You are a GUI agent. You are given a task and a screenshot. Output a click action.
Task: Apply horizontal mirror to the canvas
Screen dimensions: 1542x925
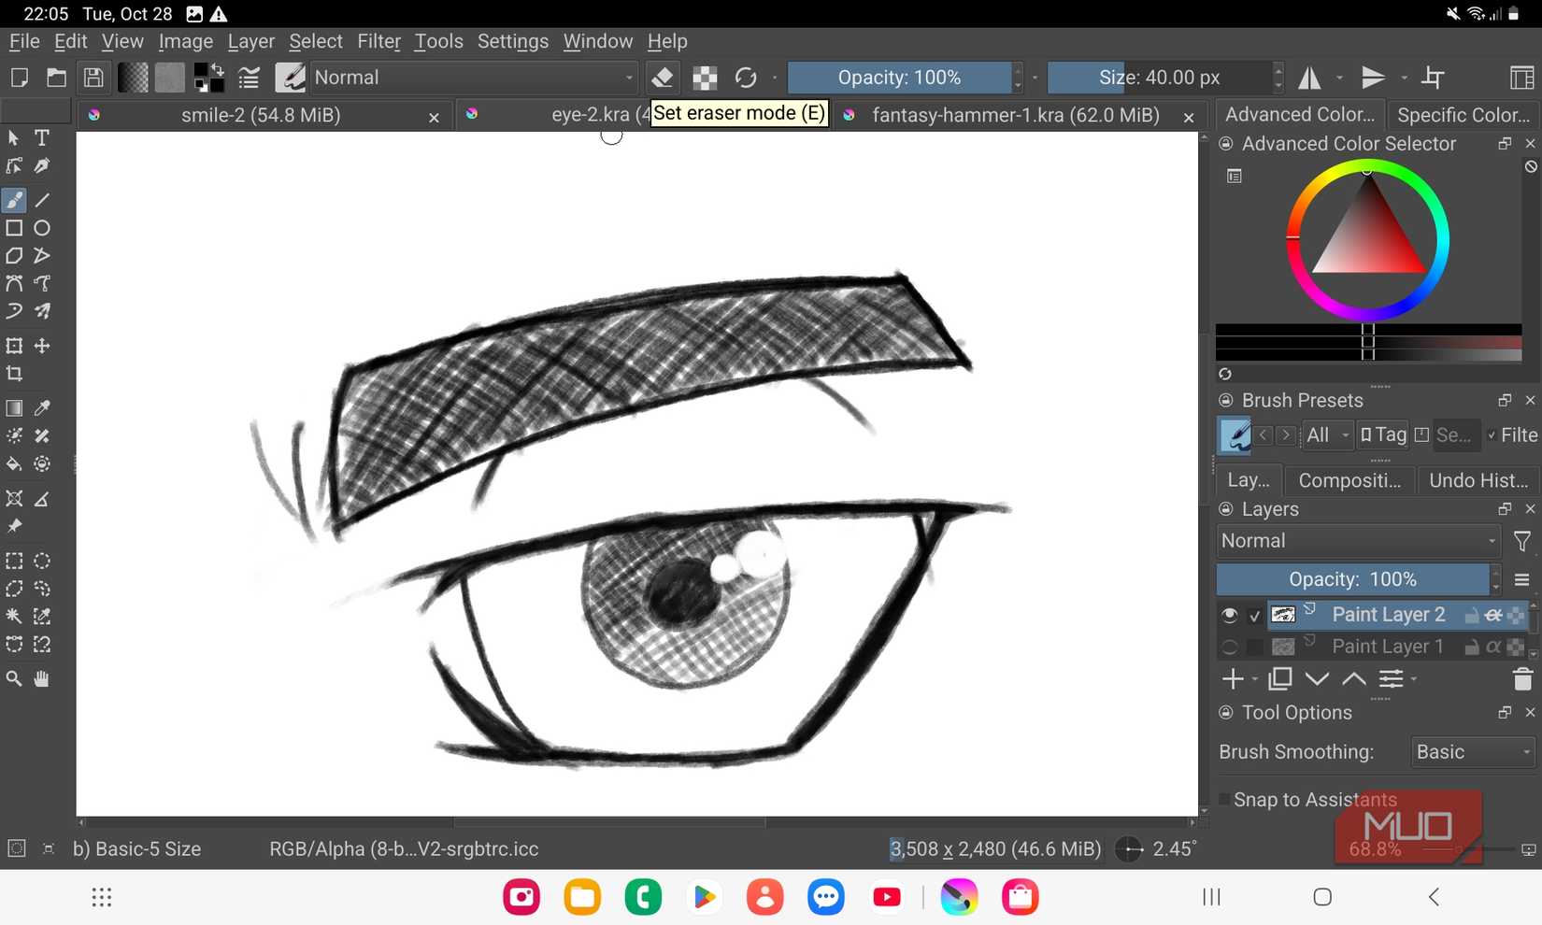[x=1308, y=78]
